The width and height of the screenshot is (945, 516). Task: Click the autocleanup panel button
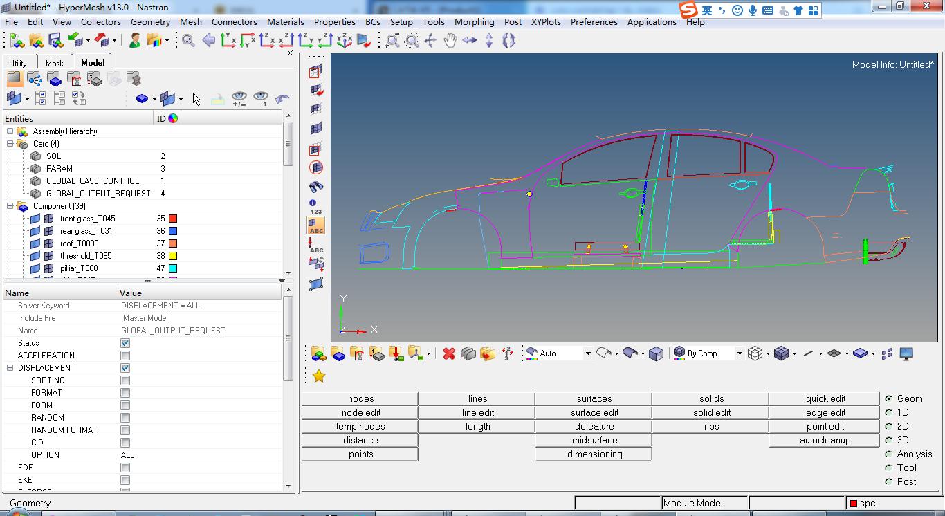pos(825,440)
